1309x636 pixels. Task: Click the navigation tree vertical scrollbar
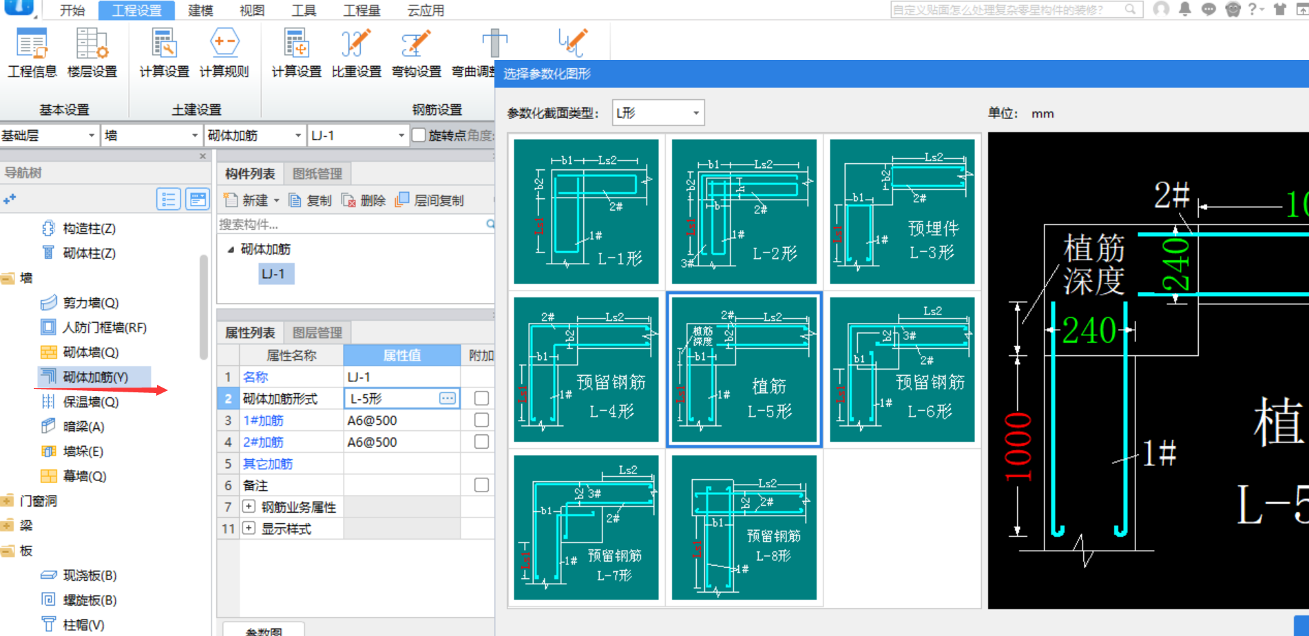click(204, 307)
